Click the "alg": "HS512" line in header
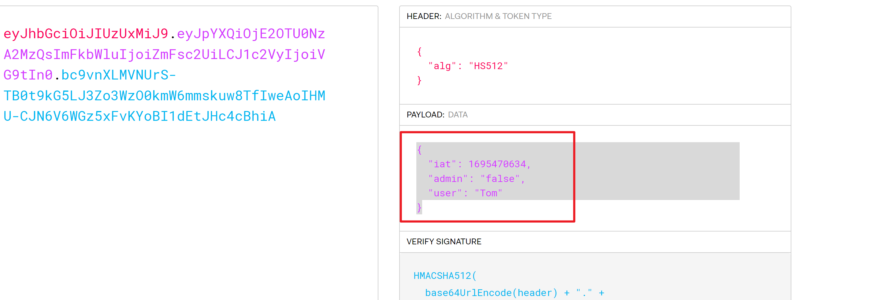This screenshot has width=877, height=300. tap(468, 66)
